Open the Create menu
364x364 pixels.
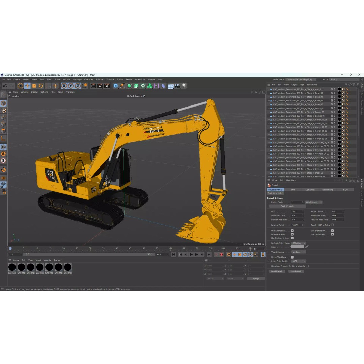click(17, 80)
